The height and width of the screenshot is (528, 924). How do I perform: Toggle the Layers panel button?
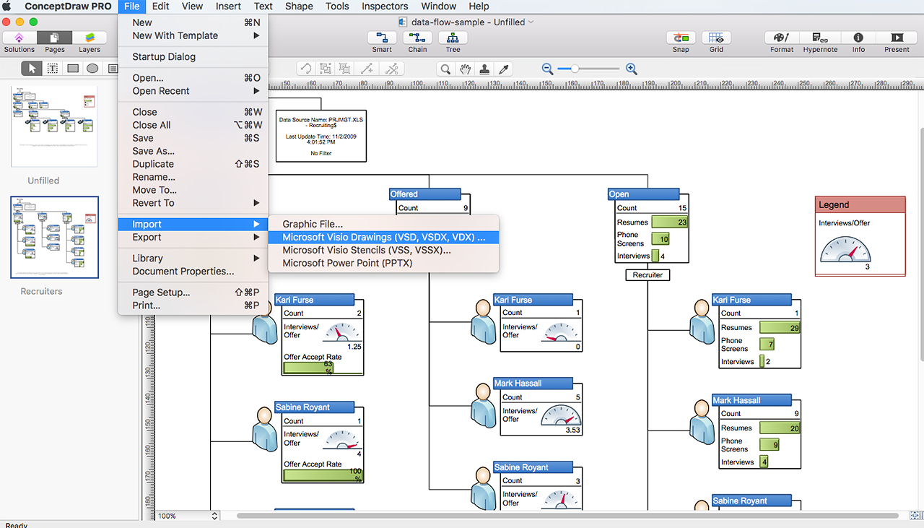(90, 38)
